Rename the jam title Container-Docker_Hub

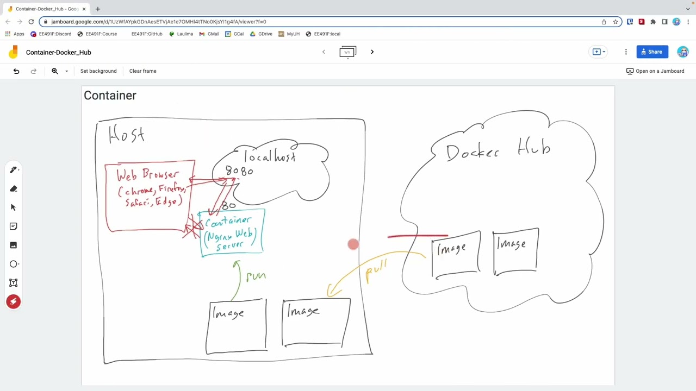(x=59, y=53)
